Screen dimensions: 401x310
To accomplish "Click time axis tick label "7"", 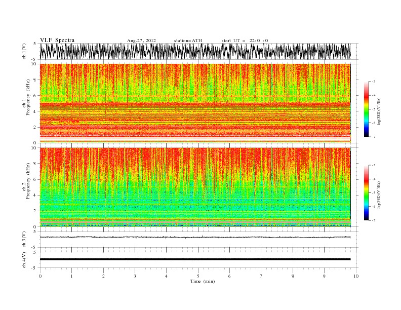I will click(261, 276).
